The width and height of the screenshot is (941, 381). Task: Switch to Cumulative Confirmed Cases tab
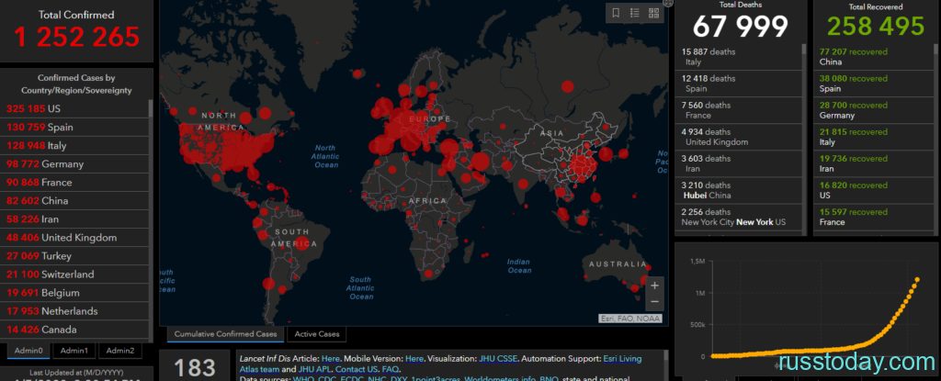pyautogui.click(x=226, y=334)
